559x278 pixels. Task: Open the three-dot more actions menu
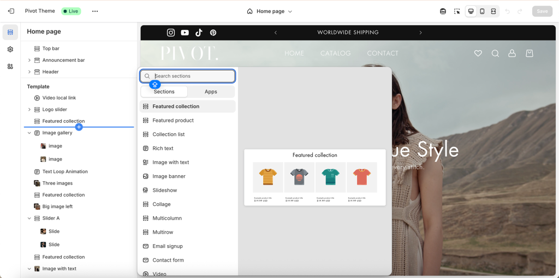[95, 11]
